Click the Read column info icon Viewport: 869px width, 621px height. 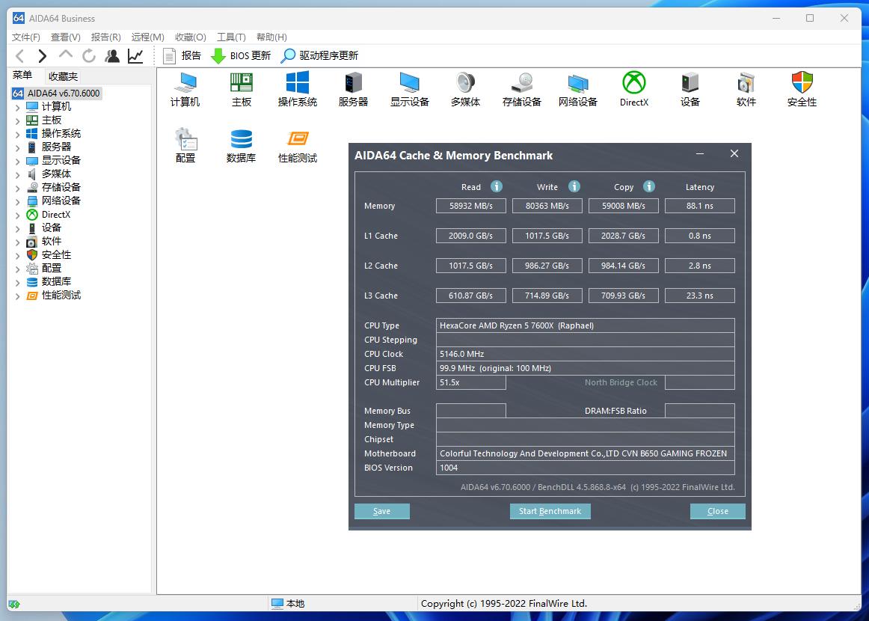497,186
